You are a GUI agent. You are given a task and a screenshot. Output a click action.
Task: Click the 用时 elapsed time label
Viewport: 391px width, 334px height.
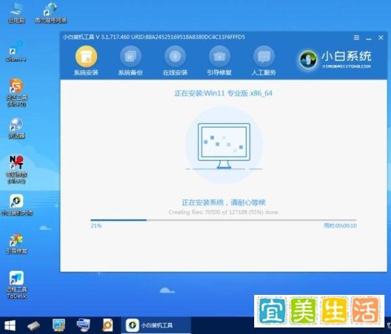coord(340,226)
